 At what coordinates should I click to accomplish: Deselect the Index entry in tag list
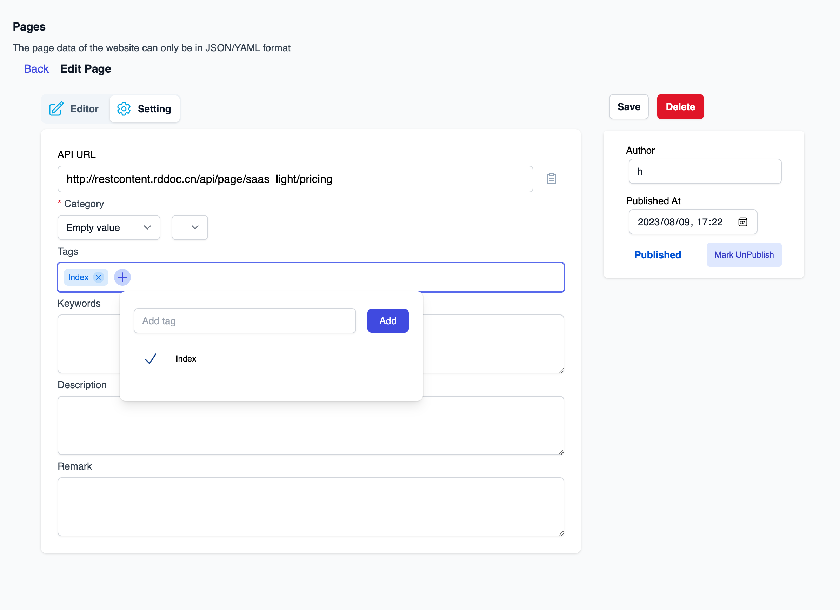click(x=186, y=358)
